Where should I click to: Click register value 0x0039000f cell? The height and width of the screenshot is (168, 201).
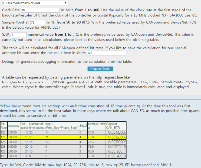click(x=117, y=142)
